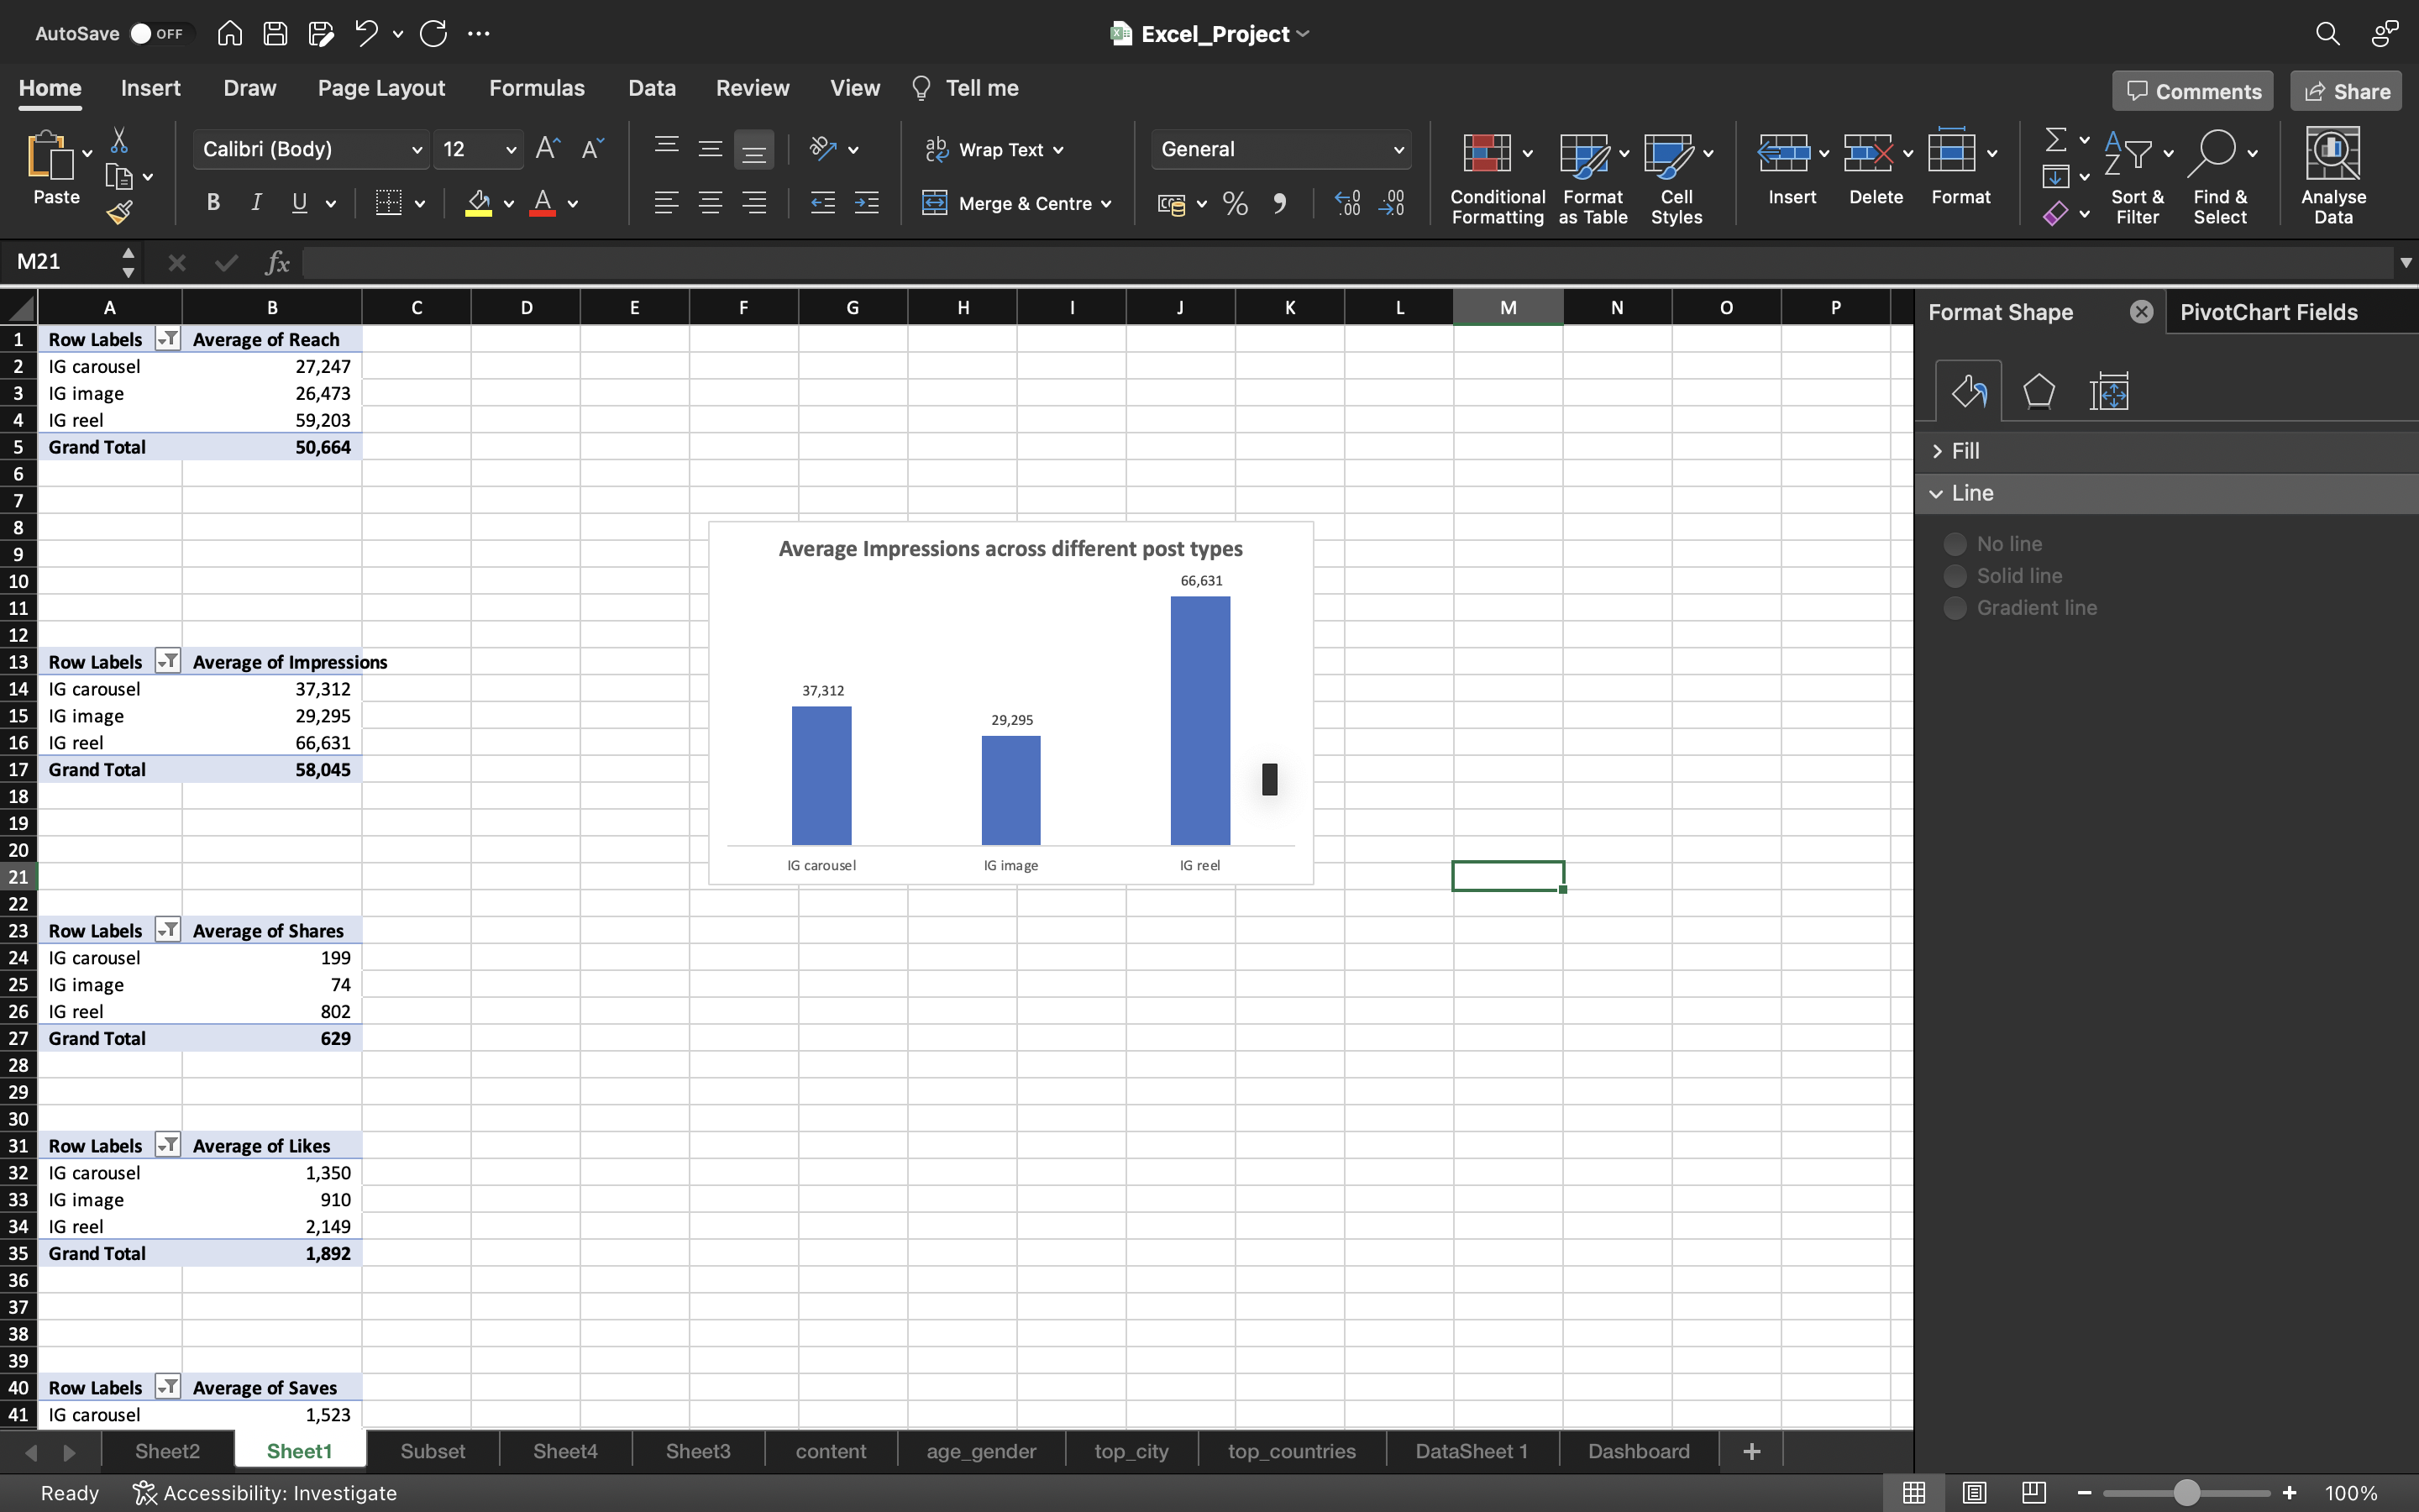Open Average of Shares row labels filter

click(168, 930)
